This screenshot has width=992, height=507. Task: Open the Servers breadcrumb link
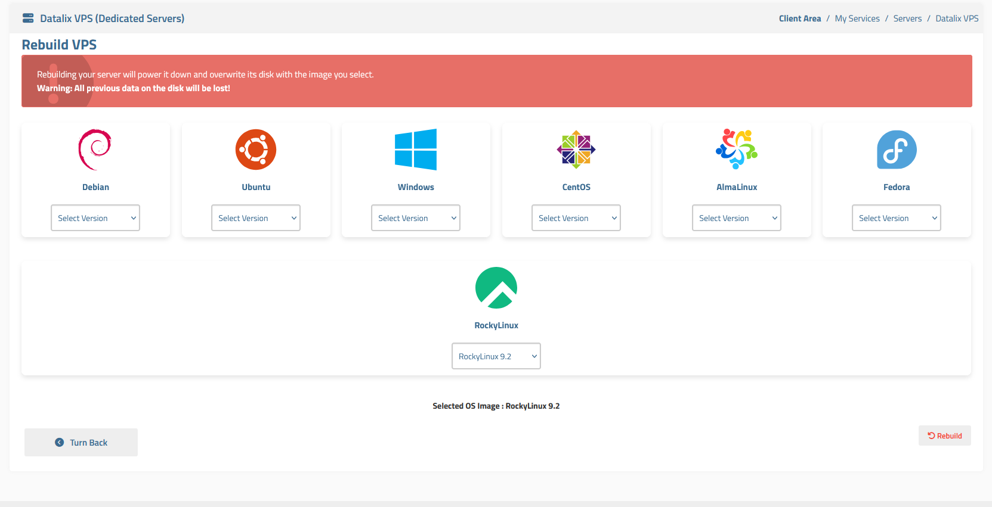[907, 18]
